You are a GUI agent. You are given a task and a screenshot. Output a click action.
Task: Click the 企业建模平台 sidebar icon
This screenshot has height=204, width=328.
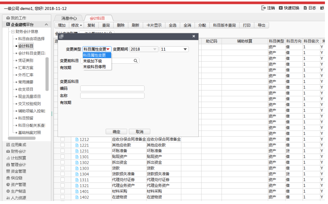(x=8, y=24)
